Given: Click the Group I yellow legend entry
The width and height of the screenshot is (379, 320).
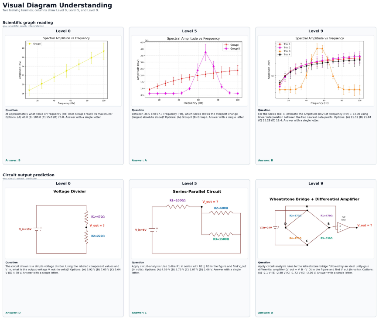Looking at the screenshot, I should tap(34, 44).
